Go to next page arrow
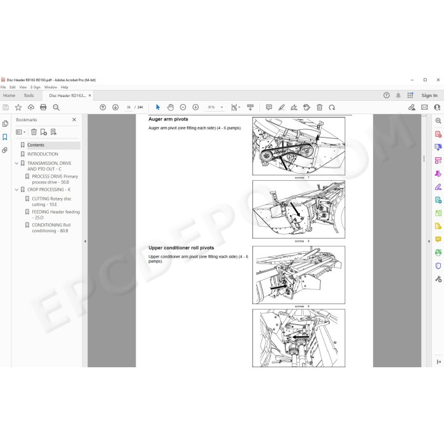 coord(115,107)
